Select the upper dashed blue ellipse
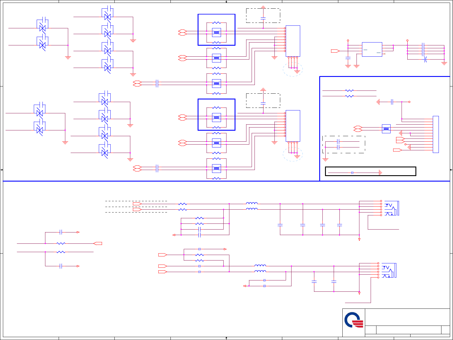This screenshot has width=453, height=340. coord(293,69)
